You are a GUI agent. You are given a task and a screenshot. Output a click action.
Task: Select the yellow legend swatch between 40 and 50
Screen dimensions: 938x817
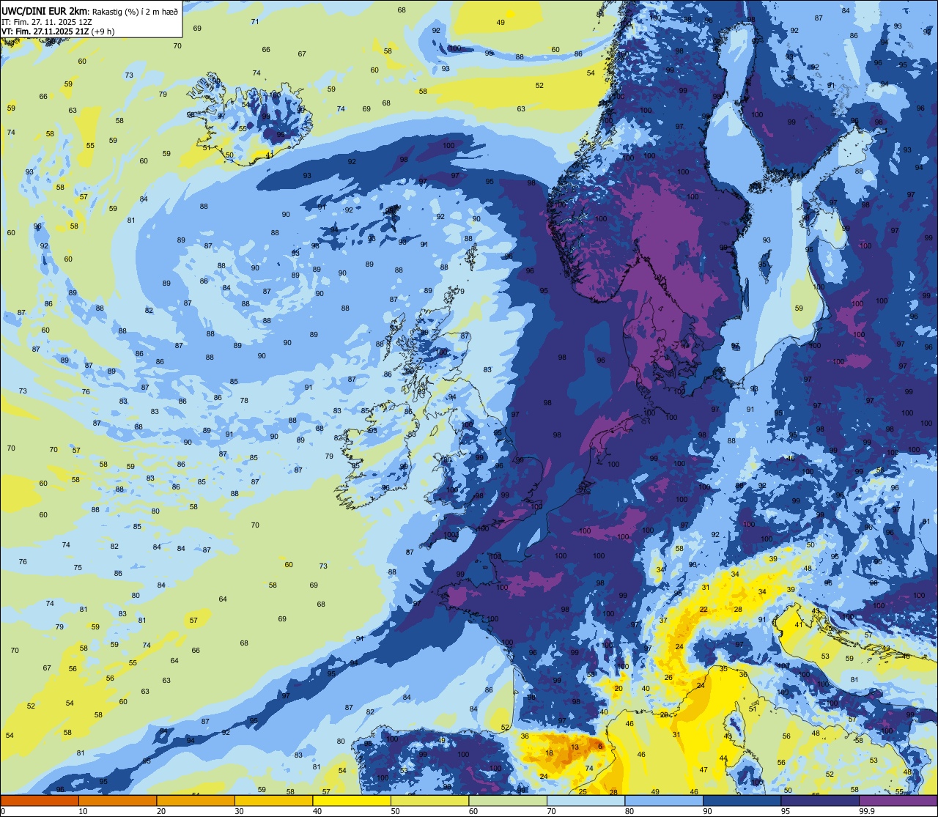tap(352, 800)
